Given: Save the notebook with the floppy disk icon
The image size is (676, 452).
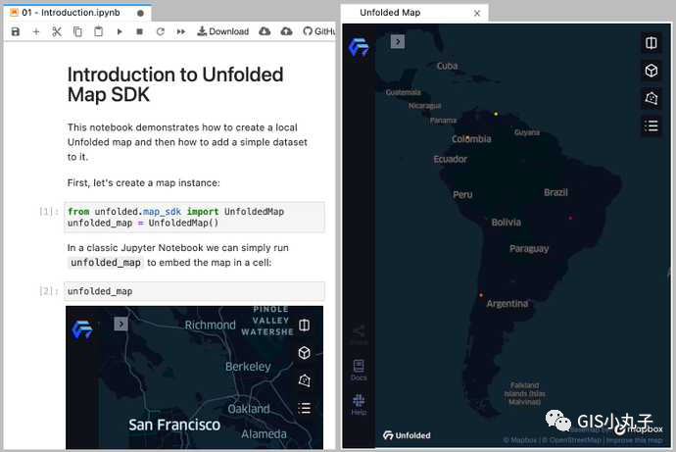Looking at the screenshot, I should pos(15,31).
